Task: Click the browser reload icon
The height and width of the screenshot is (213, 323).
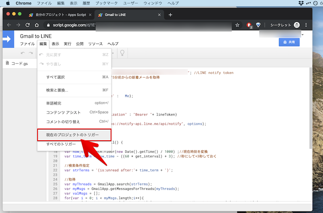Action: tap(27, 25)
